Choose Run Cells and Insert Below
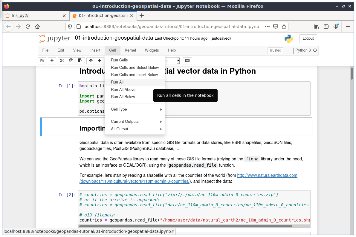The height and width of the screenshot is (237, 356). tap(135, 75)
